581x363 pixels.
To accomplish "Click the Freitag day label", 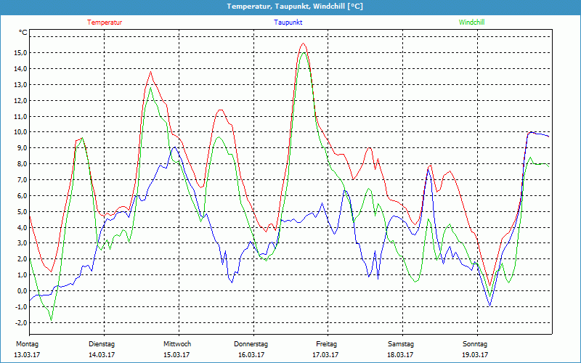I will tap(326, 344).
